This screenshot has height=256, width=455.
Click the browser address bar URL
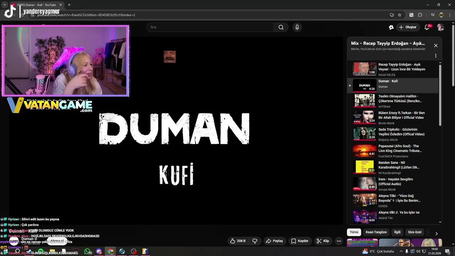click(86, 15)
